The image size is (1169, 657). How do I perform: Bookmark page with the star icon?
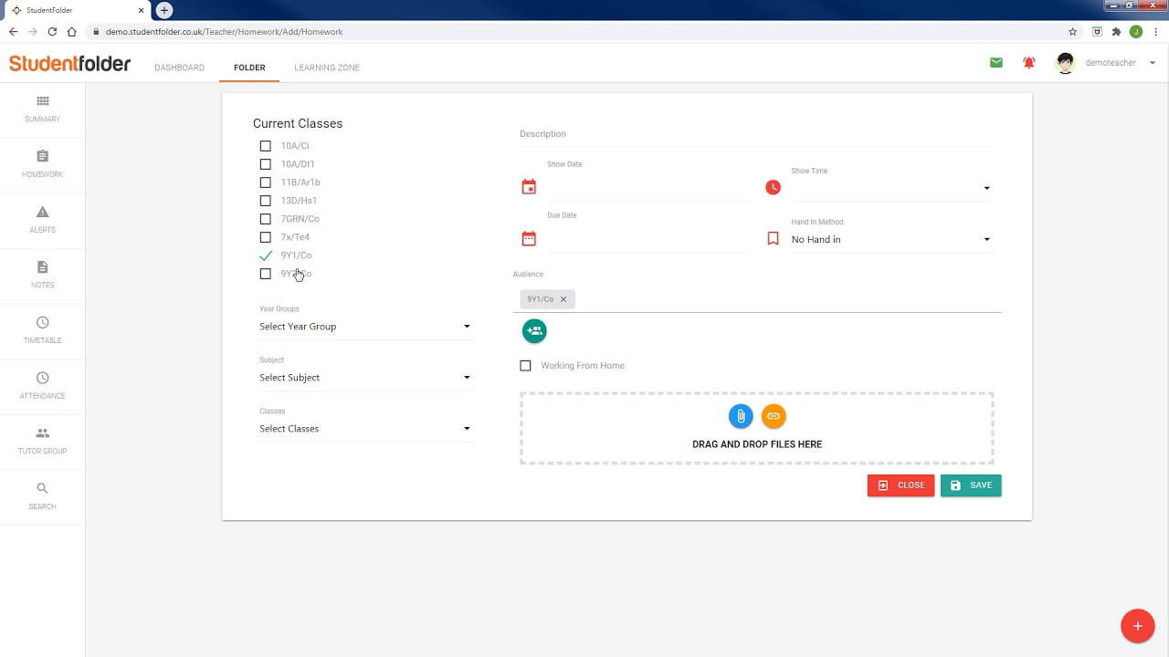(x=1073, y=31)
